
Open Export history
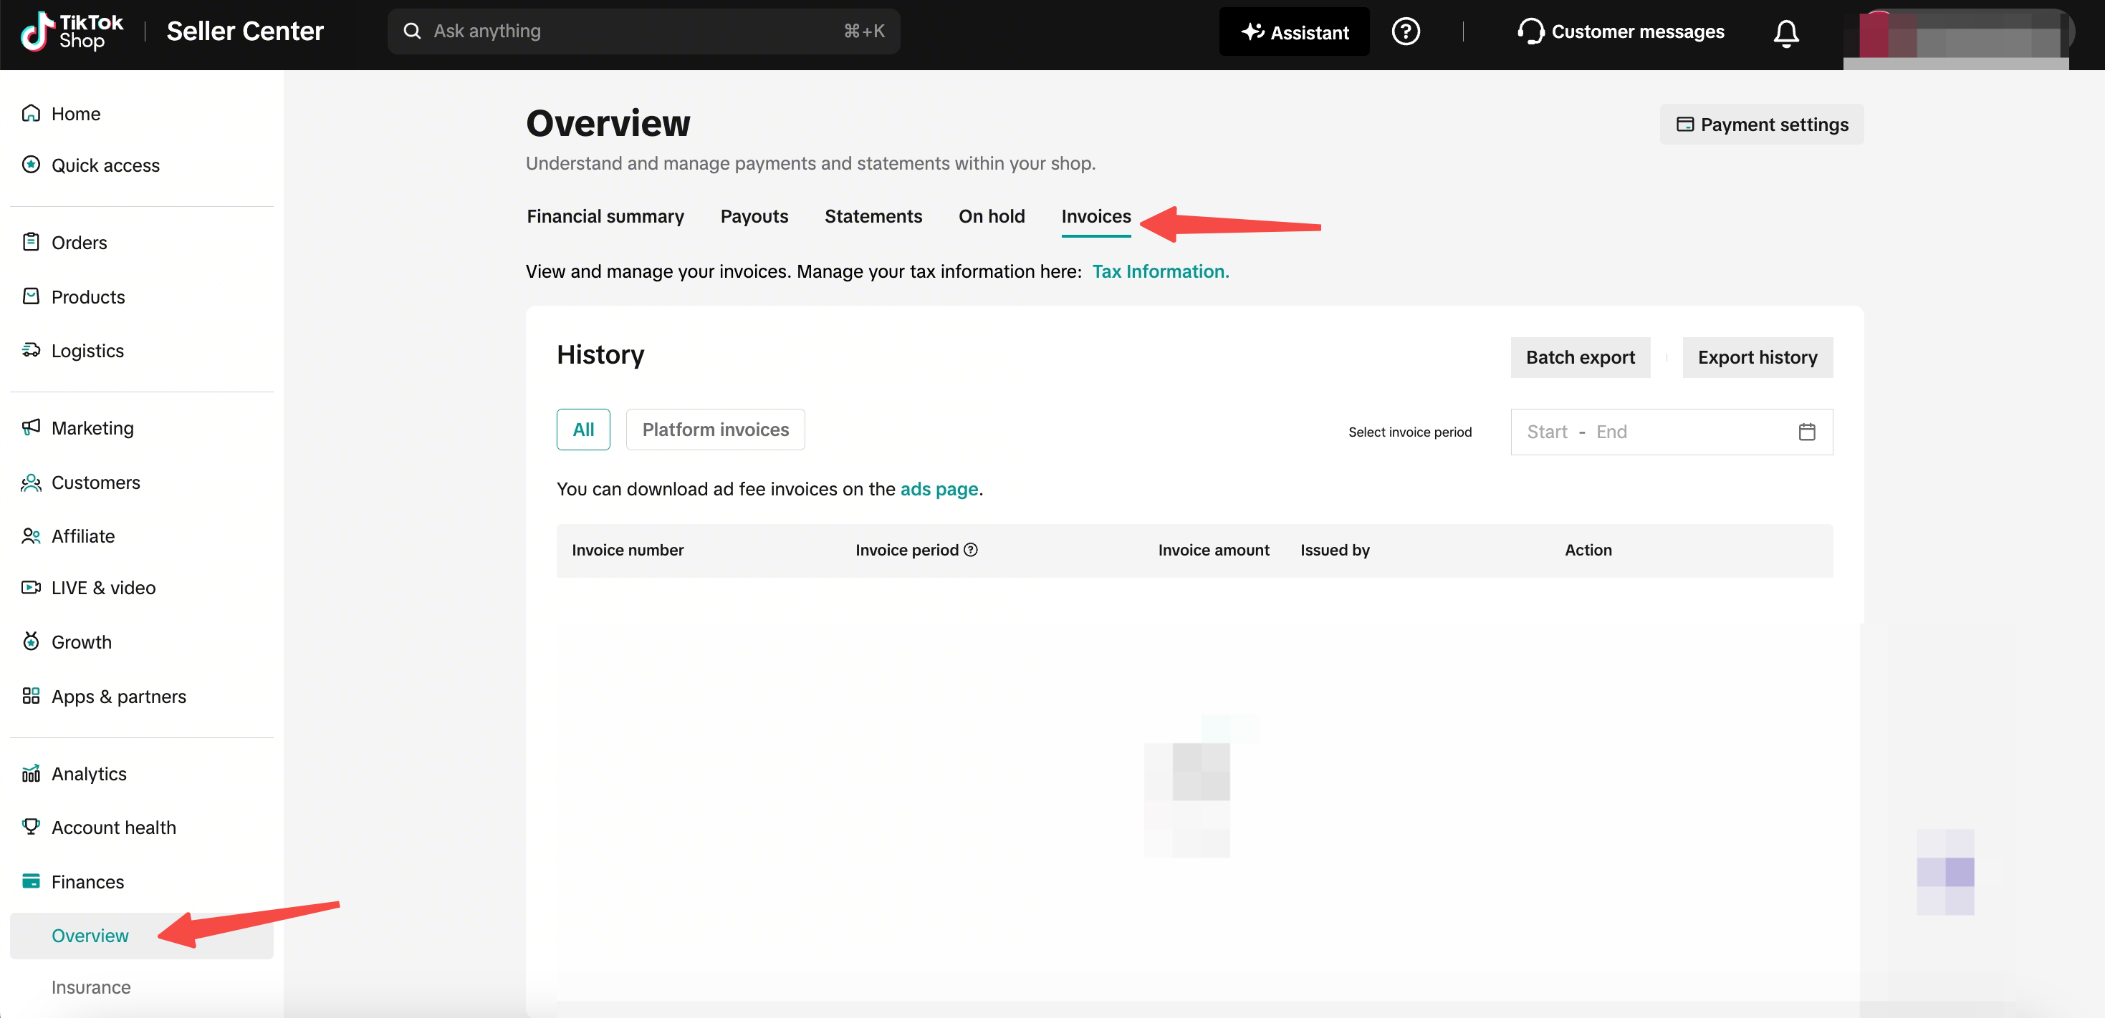point(1758,357)
